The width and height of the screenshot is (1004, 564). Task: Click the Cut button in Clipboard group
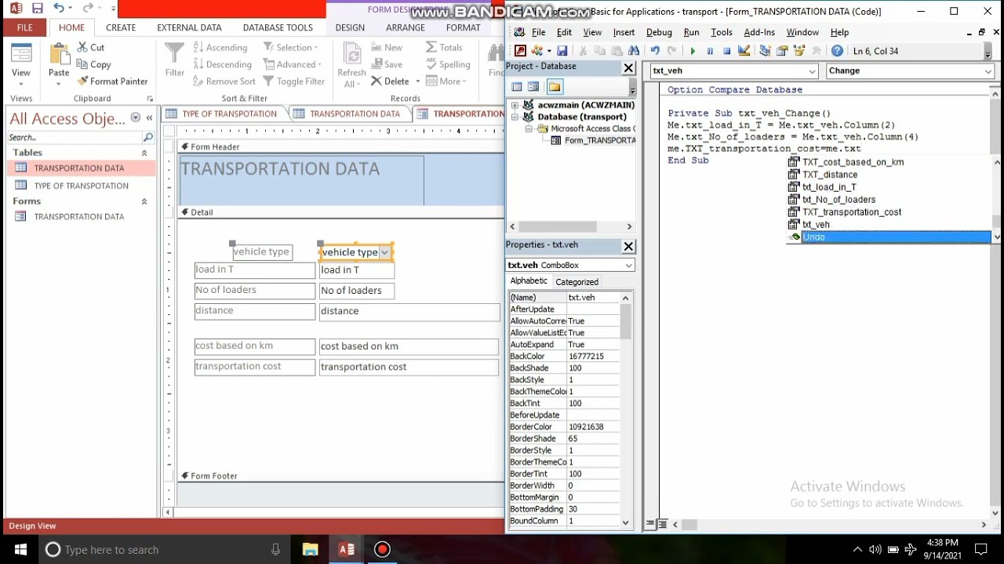tap(90, 48)
